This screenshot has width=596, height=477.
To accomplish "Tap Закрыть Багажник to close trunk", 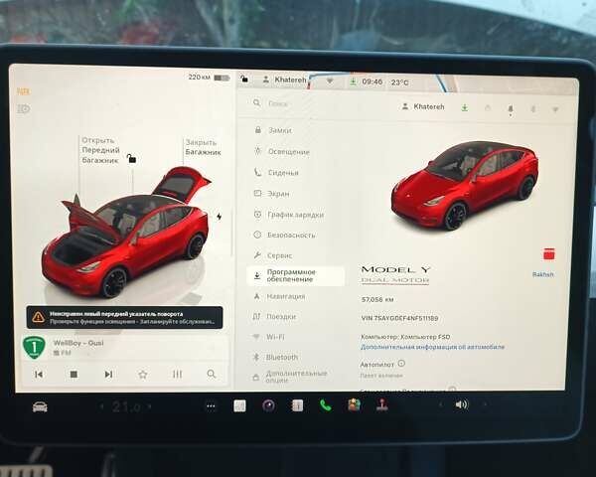I will tap(203, 148).
